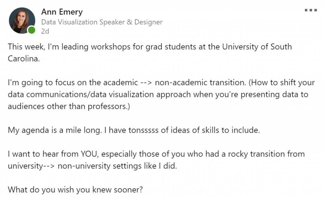Image resolution: width=324 pixels, height=199 pixels.
Task: Click Ann Emery's profile photo
Action: (22, 20)
